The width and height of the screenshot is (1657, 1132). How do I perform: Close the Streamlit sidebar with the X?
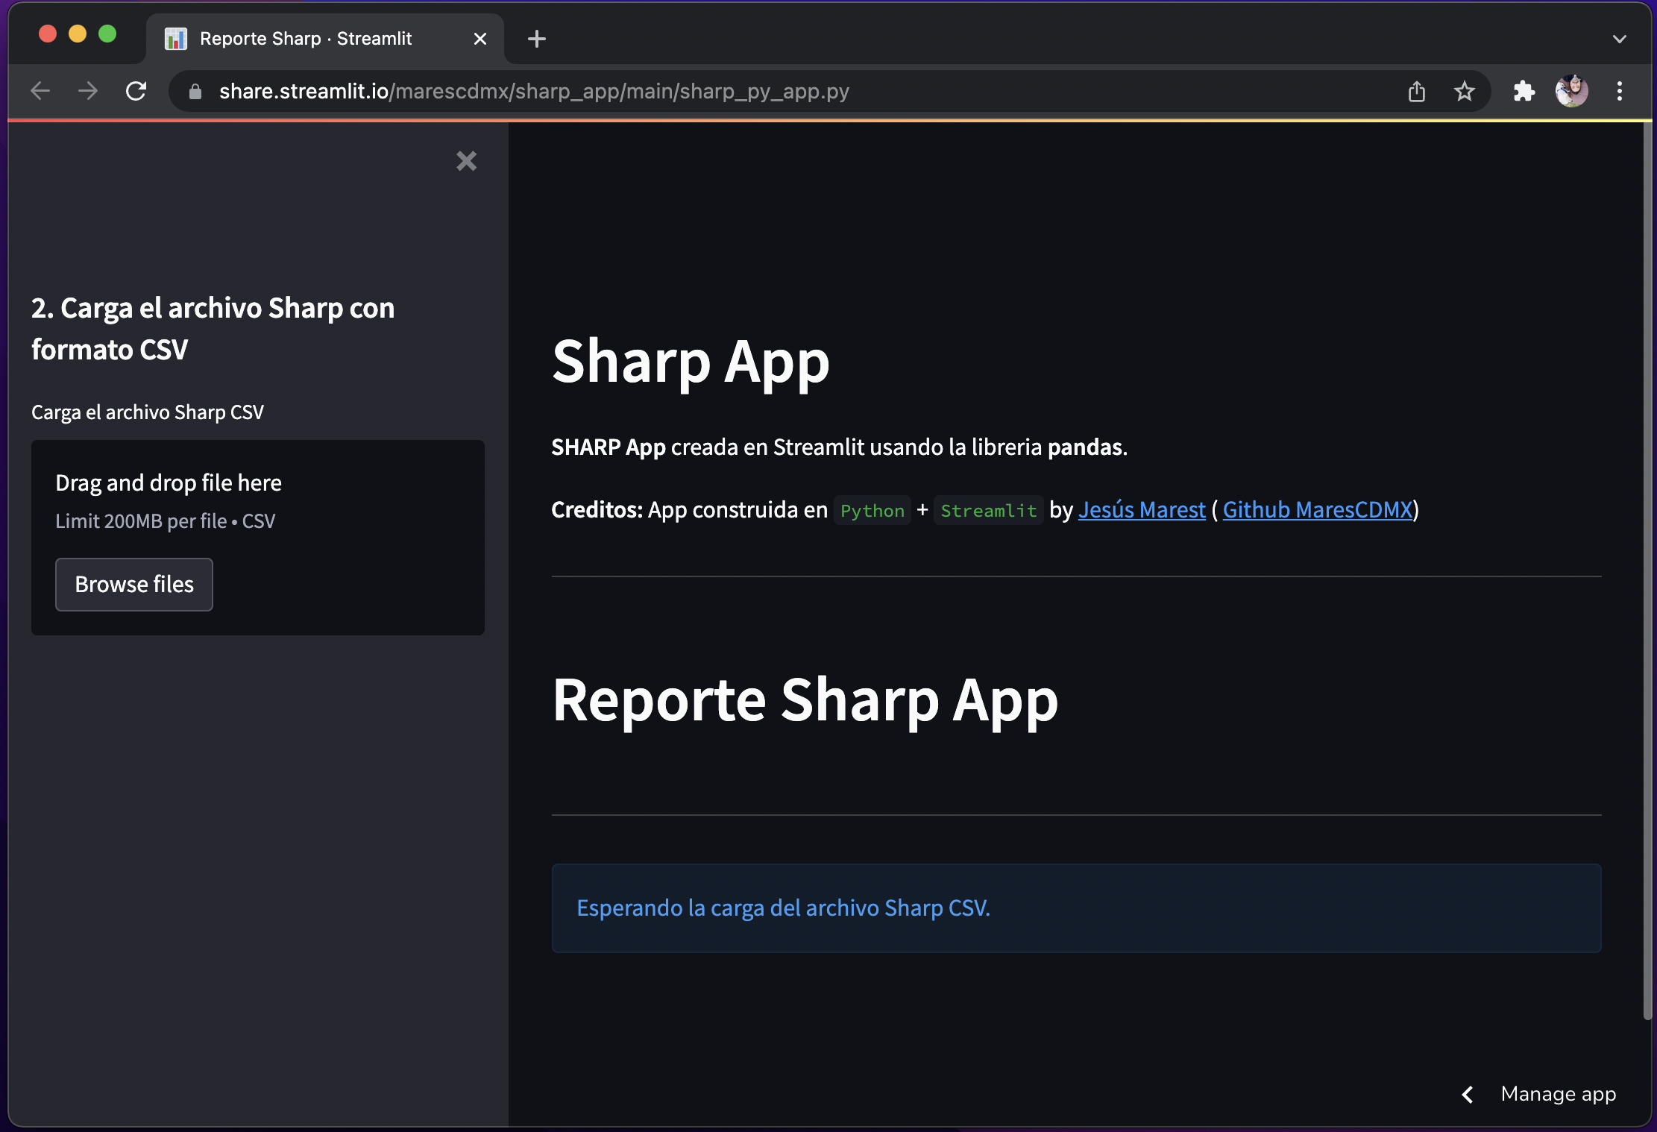tap(466, 161)
